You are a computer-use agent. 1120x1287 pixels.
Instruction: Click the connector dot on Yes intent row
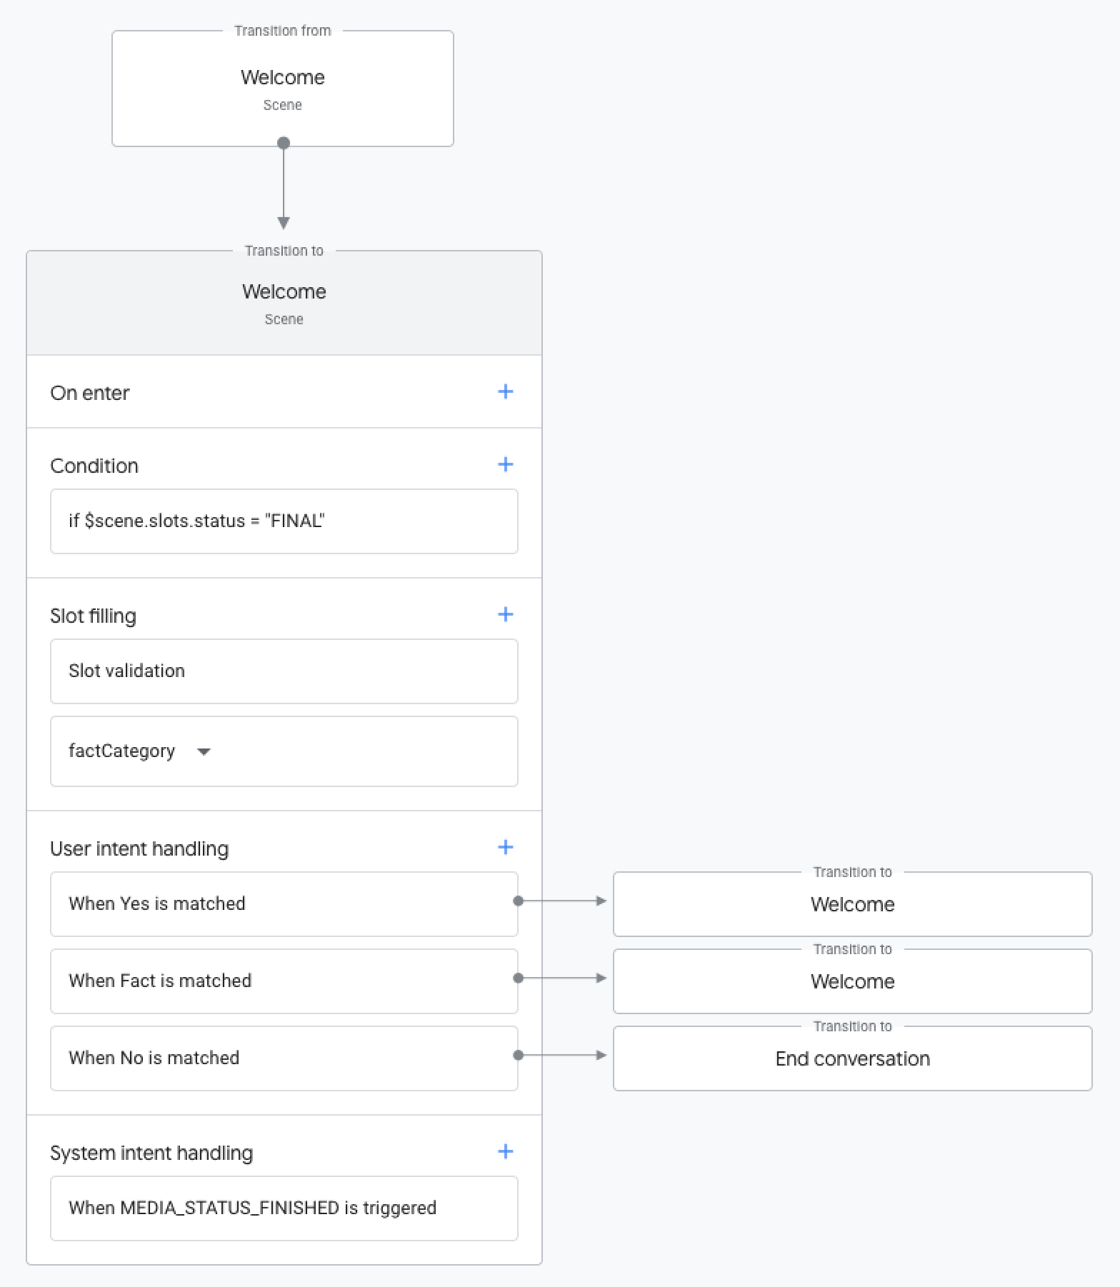[519, 901]
